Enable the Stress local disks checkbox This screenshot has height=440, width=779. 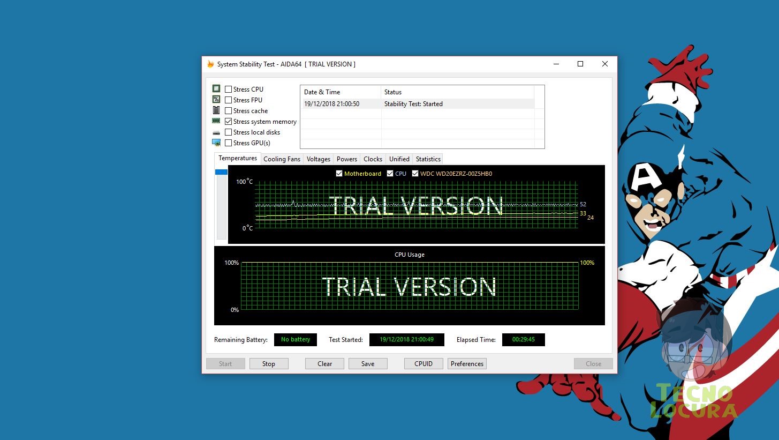pos(229,132)
